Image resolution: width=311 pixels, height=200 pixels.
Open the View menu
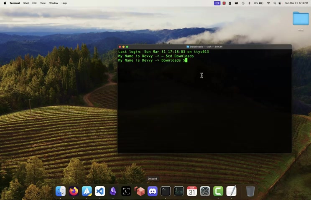pyautogui.click(x=43, y=3)
